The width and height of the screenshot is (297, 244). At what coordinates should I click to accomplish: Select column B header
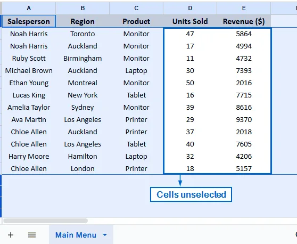pos(82,8)
